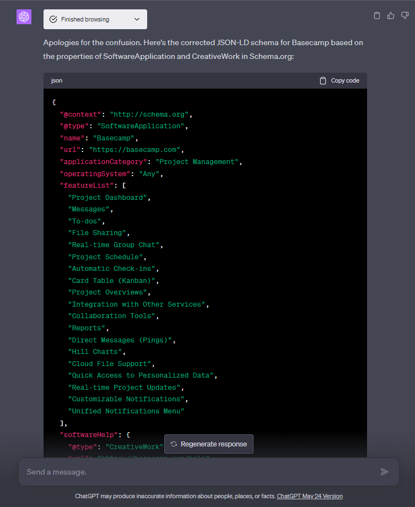Click "Cloud File Support" entry
Viewport: 415px width, 507px height.
(x=110, y=363)
